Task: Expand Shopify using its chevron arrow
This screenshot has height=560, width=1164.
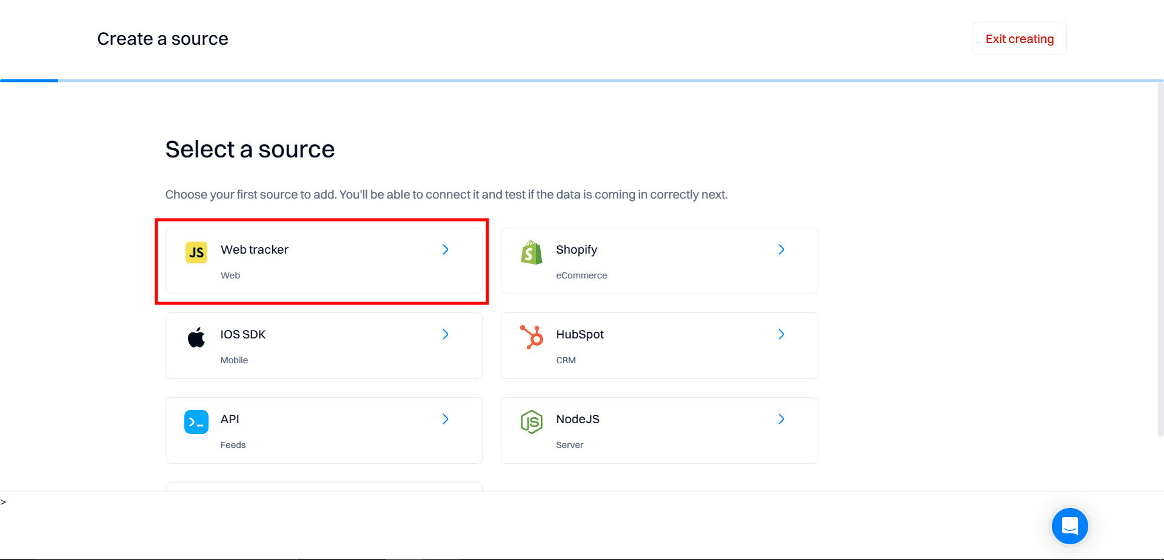Action: click(781, 249)
